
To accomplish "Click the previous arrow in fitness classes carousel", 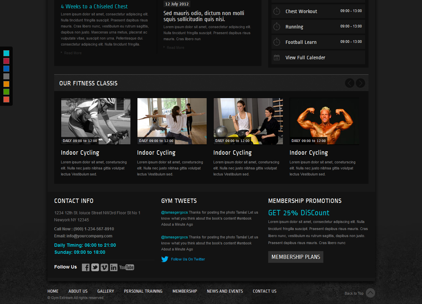I will coord(349,83).
